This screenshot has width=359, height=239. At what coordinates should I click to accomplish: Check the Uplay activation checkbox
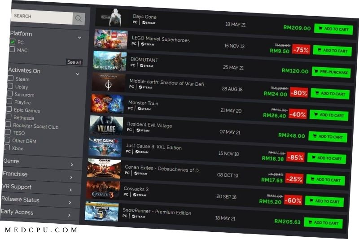click(x=10, y=86)
